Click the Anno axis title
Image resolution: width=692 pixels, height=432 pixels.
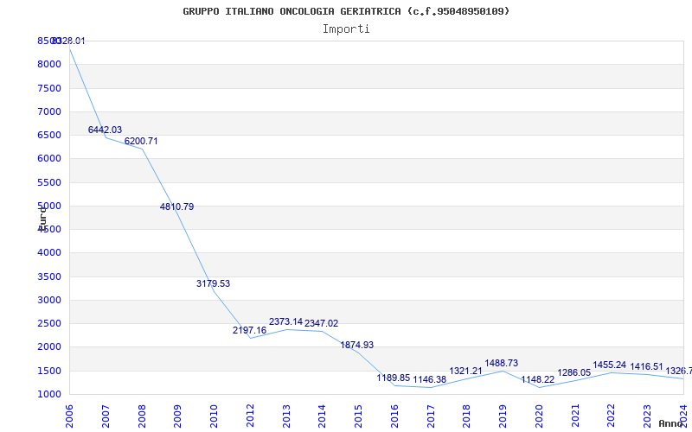670,423
